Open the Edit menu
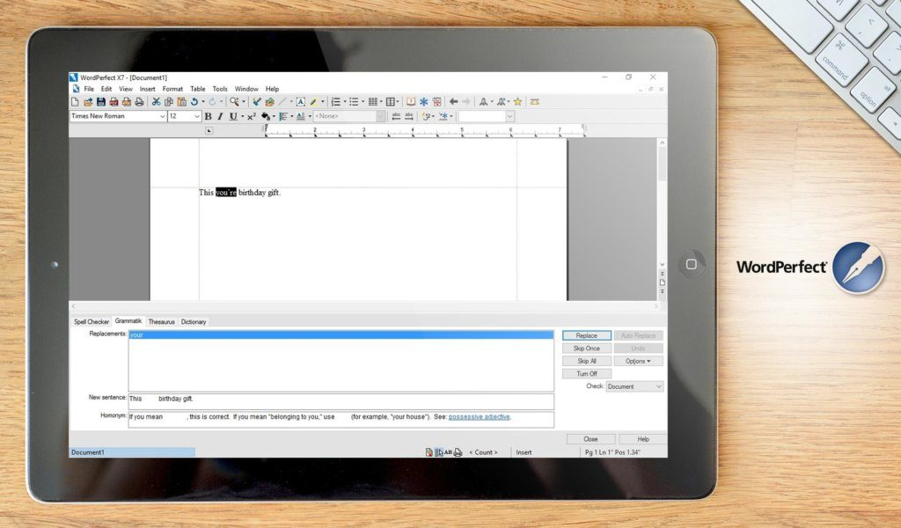Screen dimensions: 901x528 click(106, 89)
